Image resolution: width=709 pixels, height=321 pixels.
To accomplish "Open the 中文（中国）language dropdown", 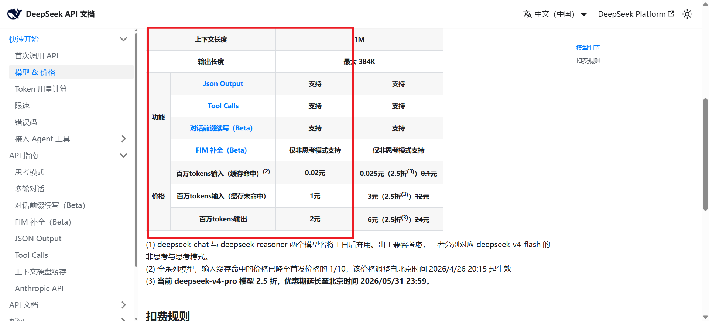I will click(555, 14).
